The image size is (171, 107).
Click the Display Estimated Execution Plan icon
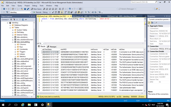(x=56, y=12)
